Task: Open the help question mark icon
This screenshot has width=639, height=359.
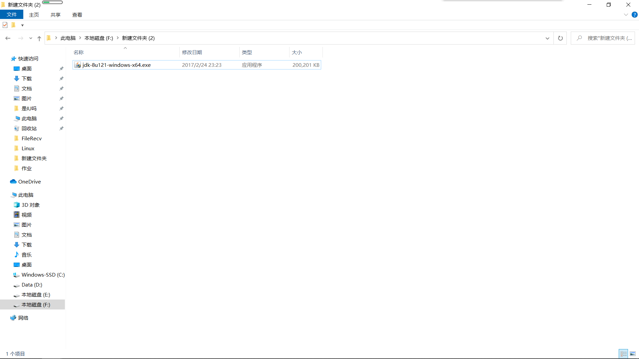Action: coord(635,15)
